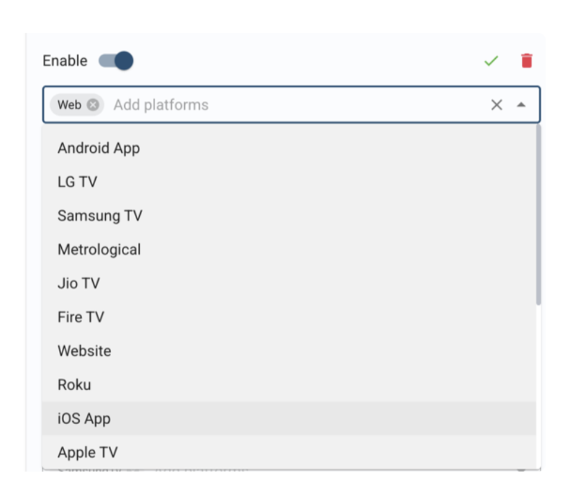Select Samsung TV option

[x=289, y=216]
